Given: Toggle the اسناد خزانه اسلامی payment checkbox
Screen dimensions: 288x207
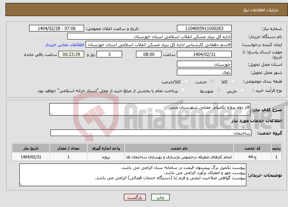Looking at the screenshot, I should [183, 90].
